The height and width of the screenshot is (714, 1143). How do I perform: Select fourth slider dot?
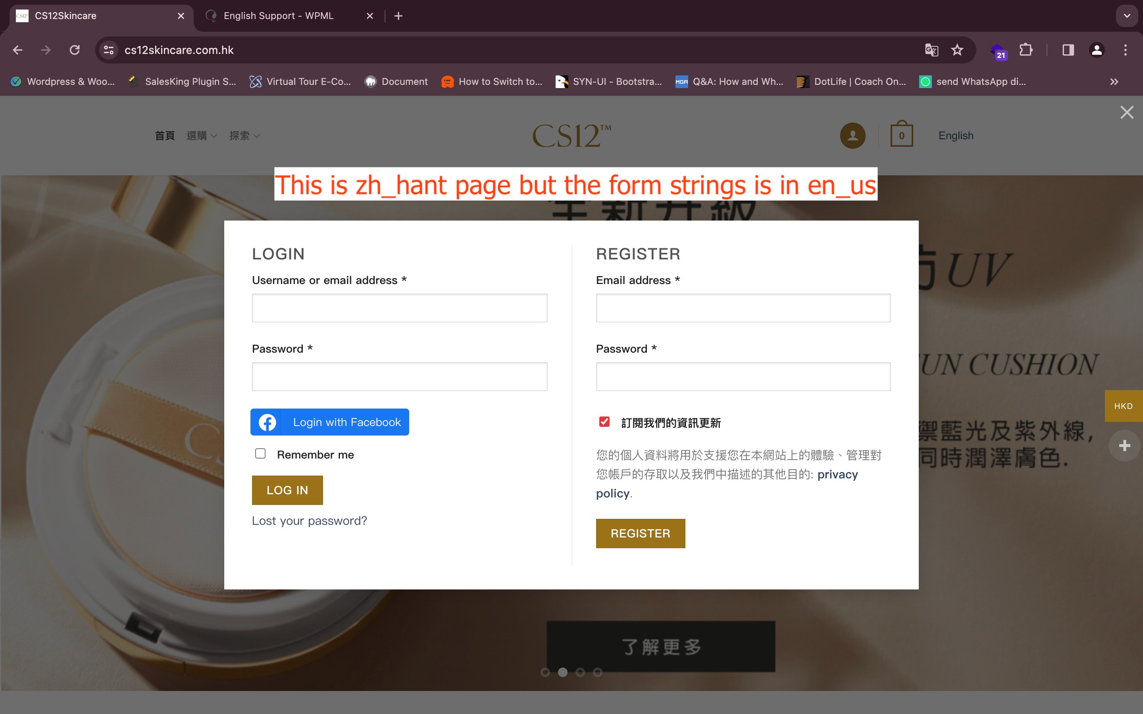point(597,672)
